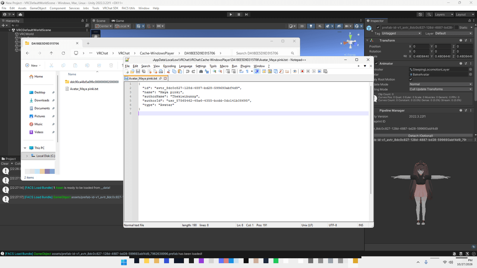This screenshot has height=268, width=477.
Task: Open Culling Mode dropdown (Cull Update Transforms)
Action: [x=440, y=89]
